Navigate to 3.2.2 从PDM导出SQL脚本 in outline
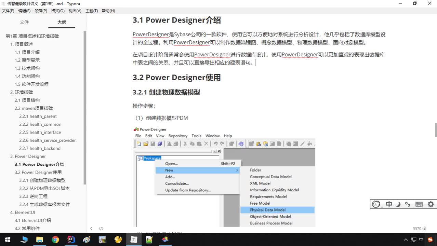This screenshot has height=246, width=437. (44, 189)
